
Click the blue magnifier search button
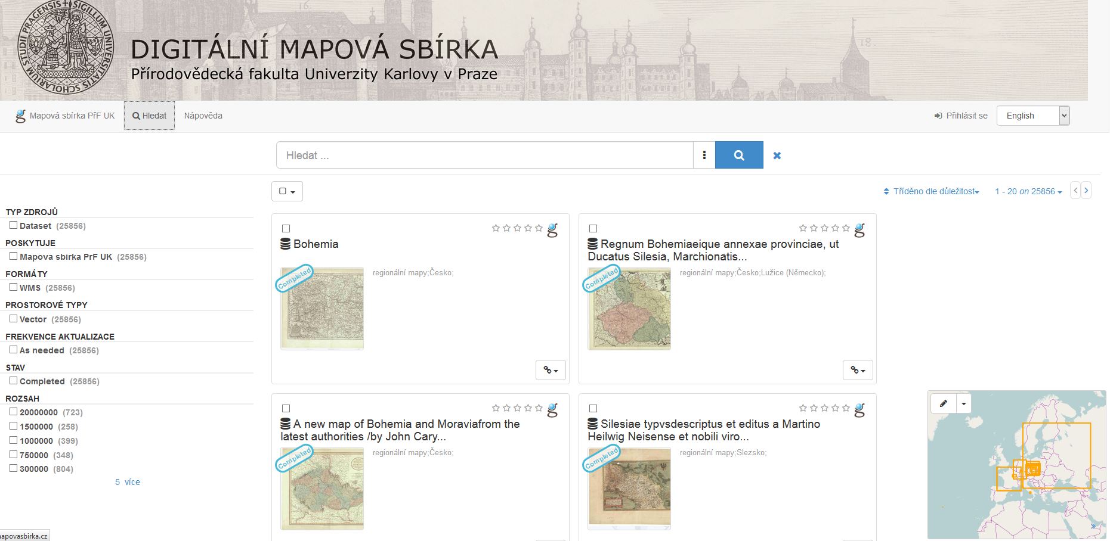tap(739, 155)
